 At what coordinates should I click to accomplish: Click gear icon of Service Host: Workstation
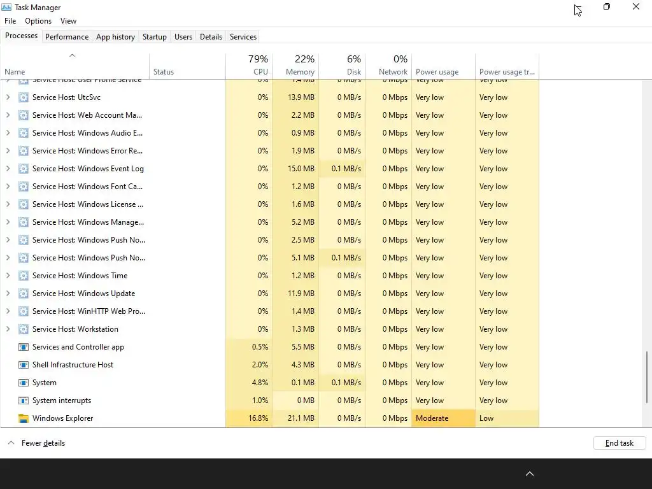24,329
